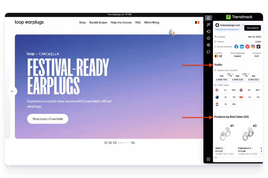Click the Traffic section heading
This screenshot has width=268, height=178.
click(x=218, y=65)
